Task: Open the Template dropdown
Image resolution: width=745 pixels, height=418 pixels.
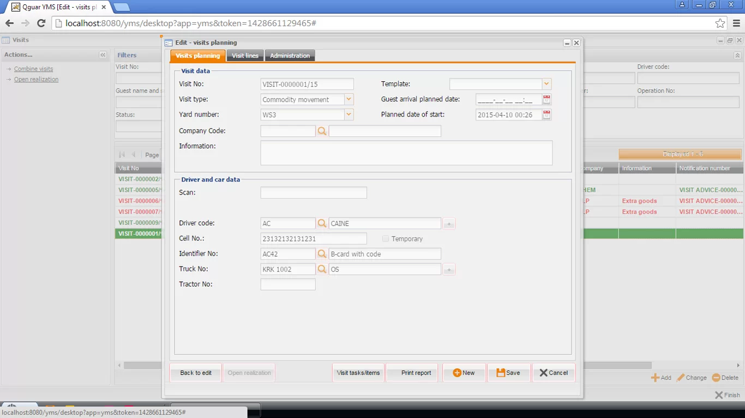Action: 546,83
